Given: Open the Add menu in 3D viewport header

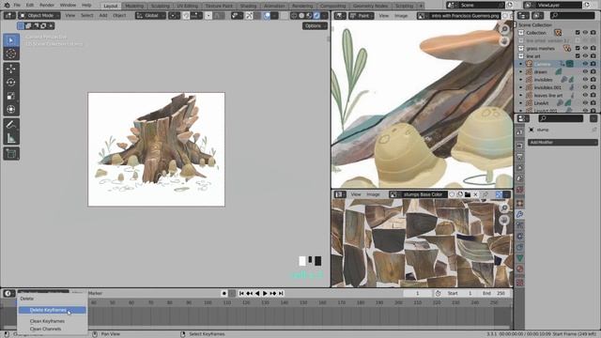Looking at the screenshot, I should (x=103, y=16).
